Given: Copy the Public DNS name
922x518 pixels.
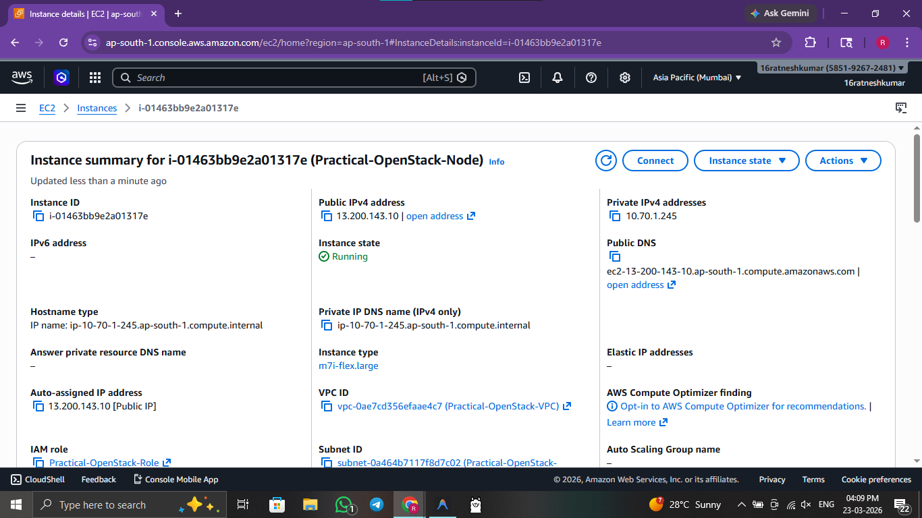Looking at the screenshot, I should [615, 256].
